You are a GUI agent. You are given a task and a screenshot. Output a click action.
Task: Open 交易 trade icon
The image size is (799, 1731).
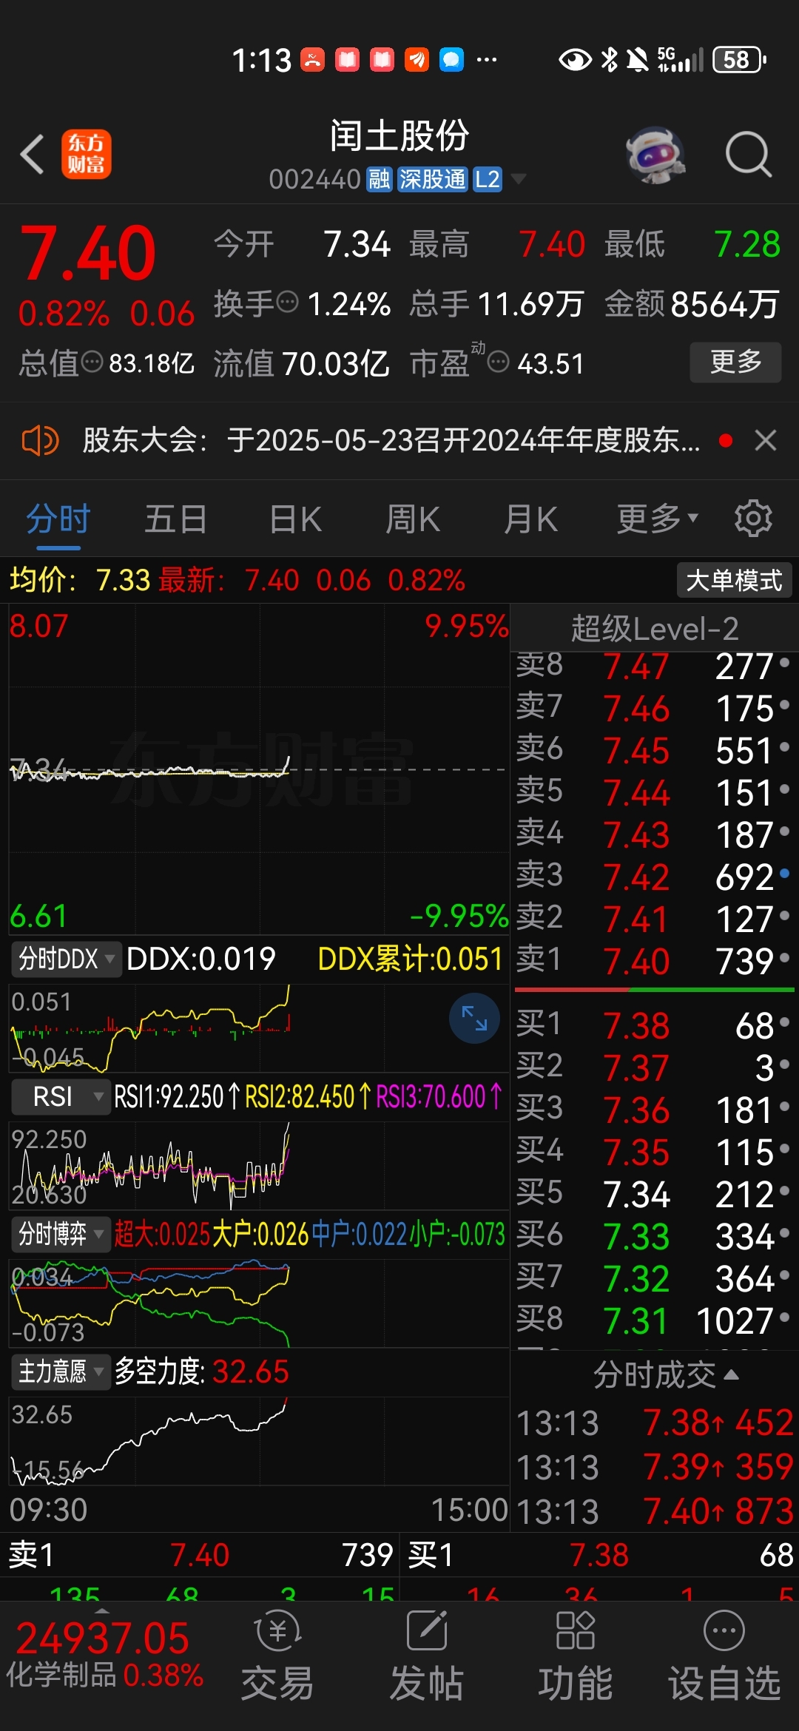point(277,1656)
